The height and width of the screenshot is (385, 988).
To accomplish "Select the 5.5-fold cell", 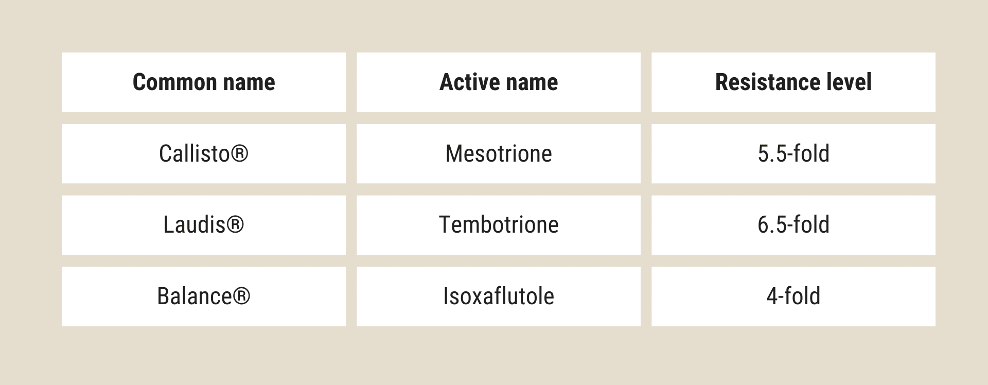I will coord(793,153).
